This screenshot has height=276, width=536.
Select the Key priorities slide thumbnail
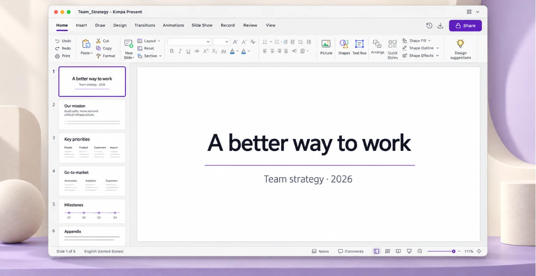coord(92,148)
